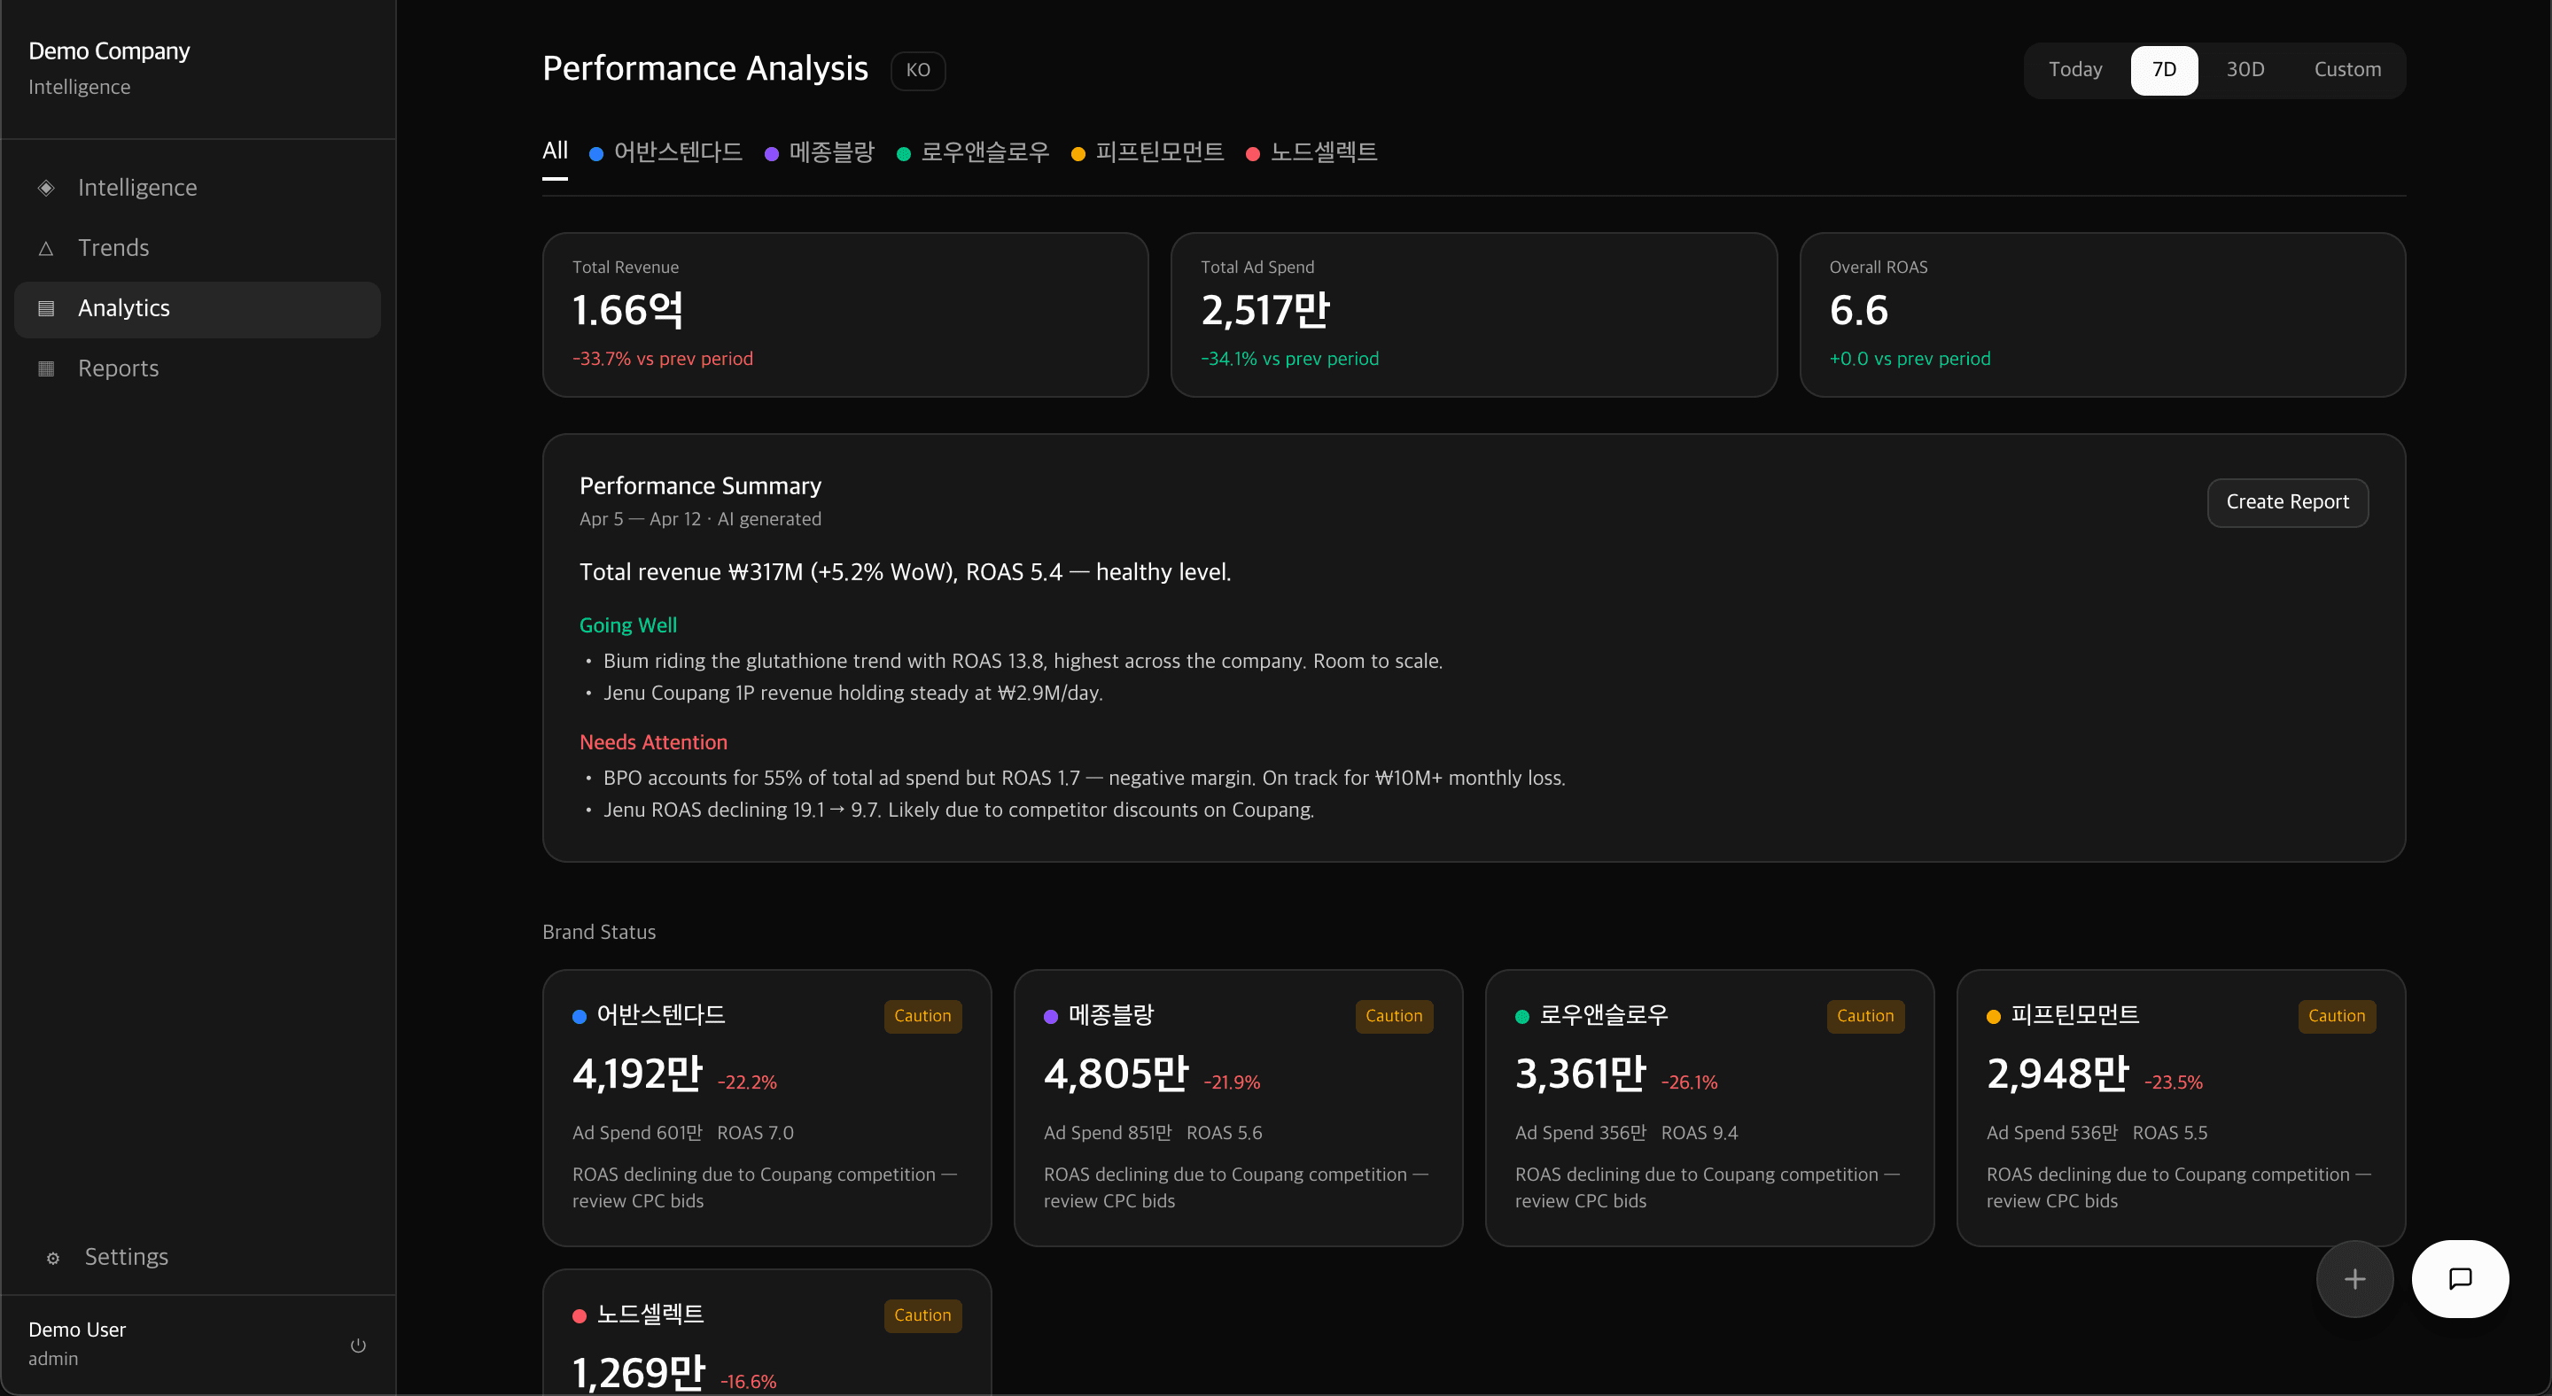Screen dimensions: 2552x1396
Task: Toggle language with the KO button
Action: (916, 70)
